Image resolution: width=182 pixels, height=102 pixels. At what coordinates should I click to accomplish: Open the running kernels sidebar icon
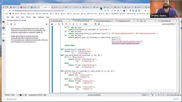click(3, 28)
